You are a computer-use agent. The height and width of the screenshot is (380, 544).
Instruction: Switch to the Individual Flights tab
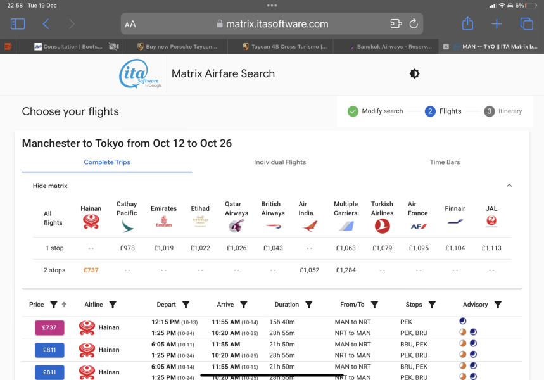280,162
